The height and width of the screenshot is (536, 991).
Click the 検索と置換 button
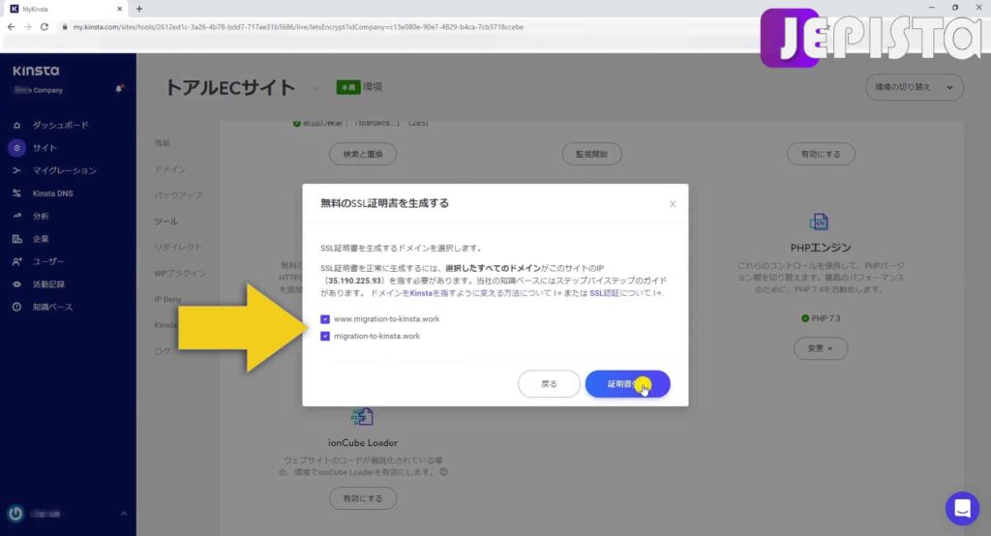coord(363,154)
